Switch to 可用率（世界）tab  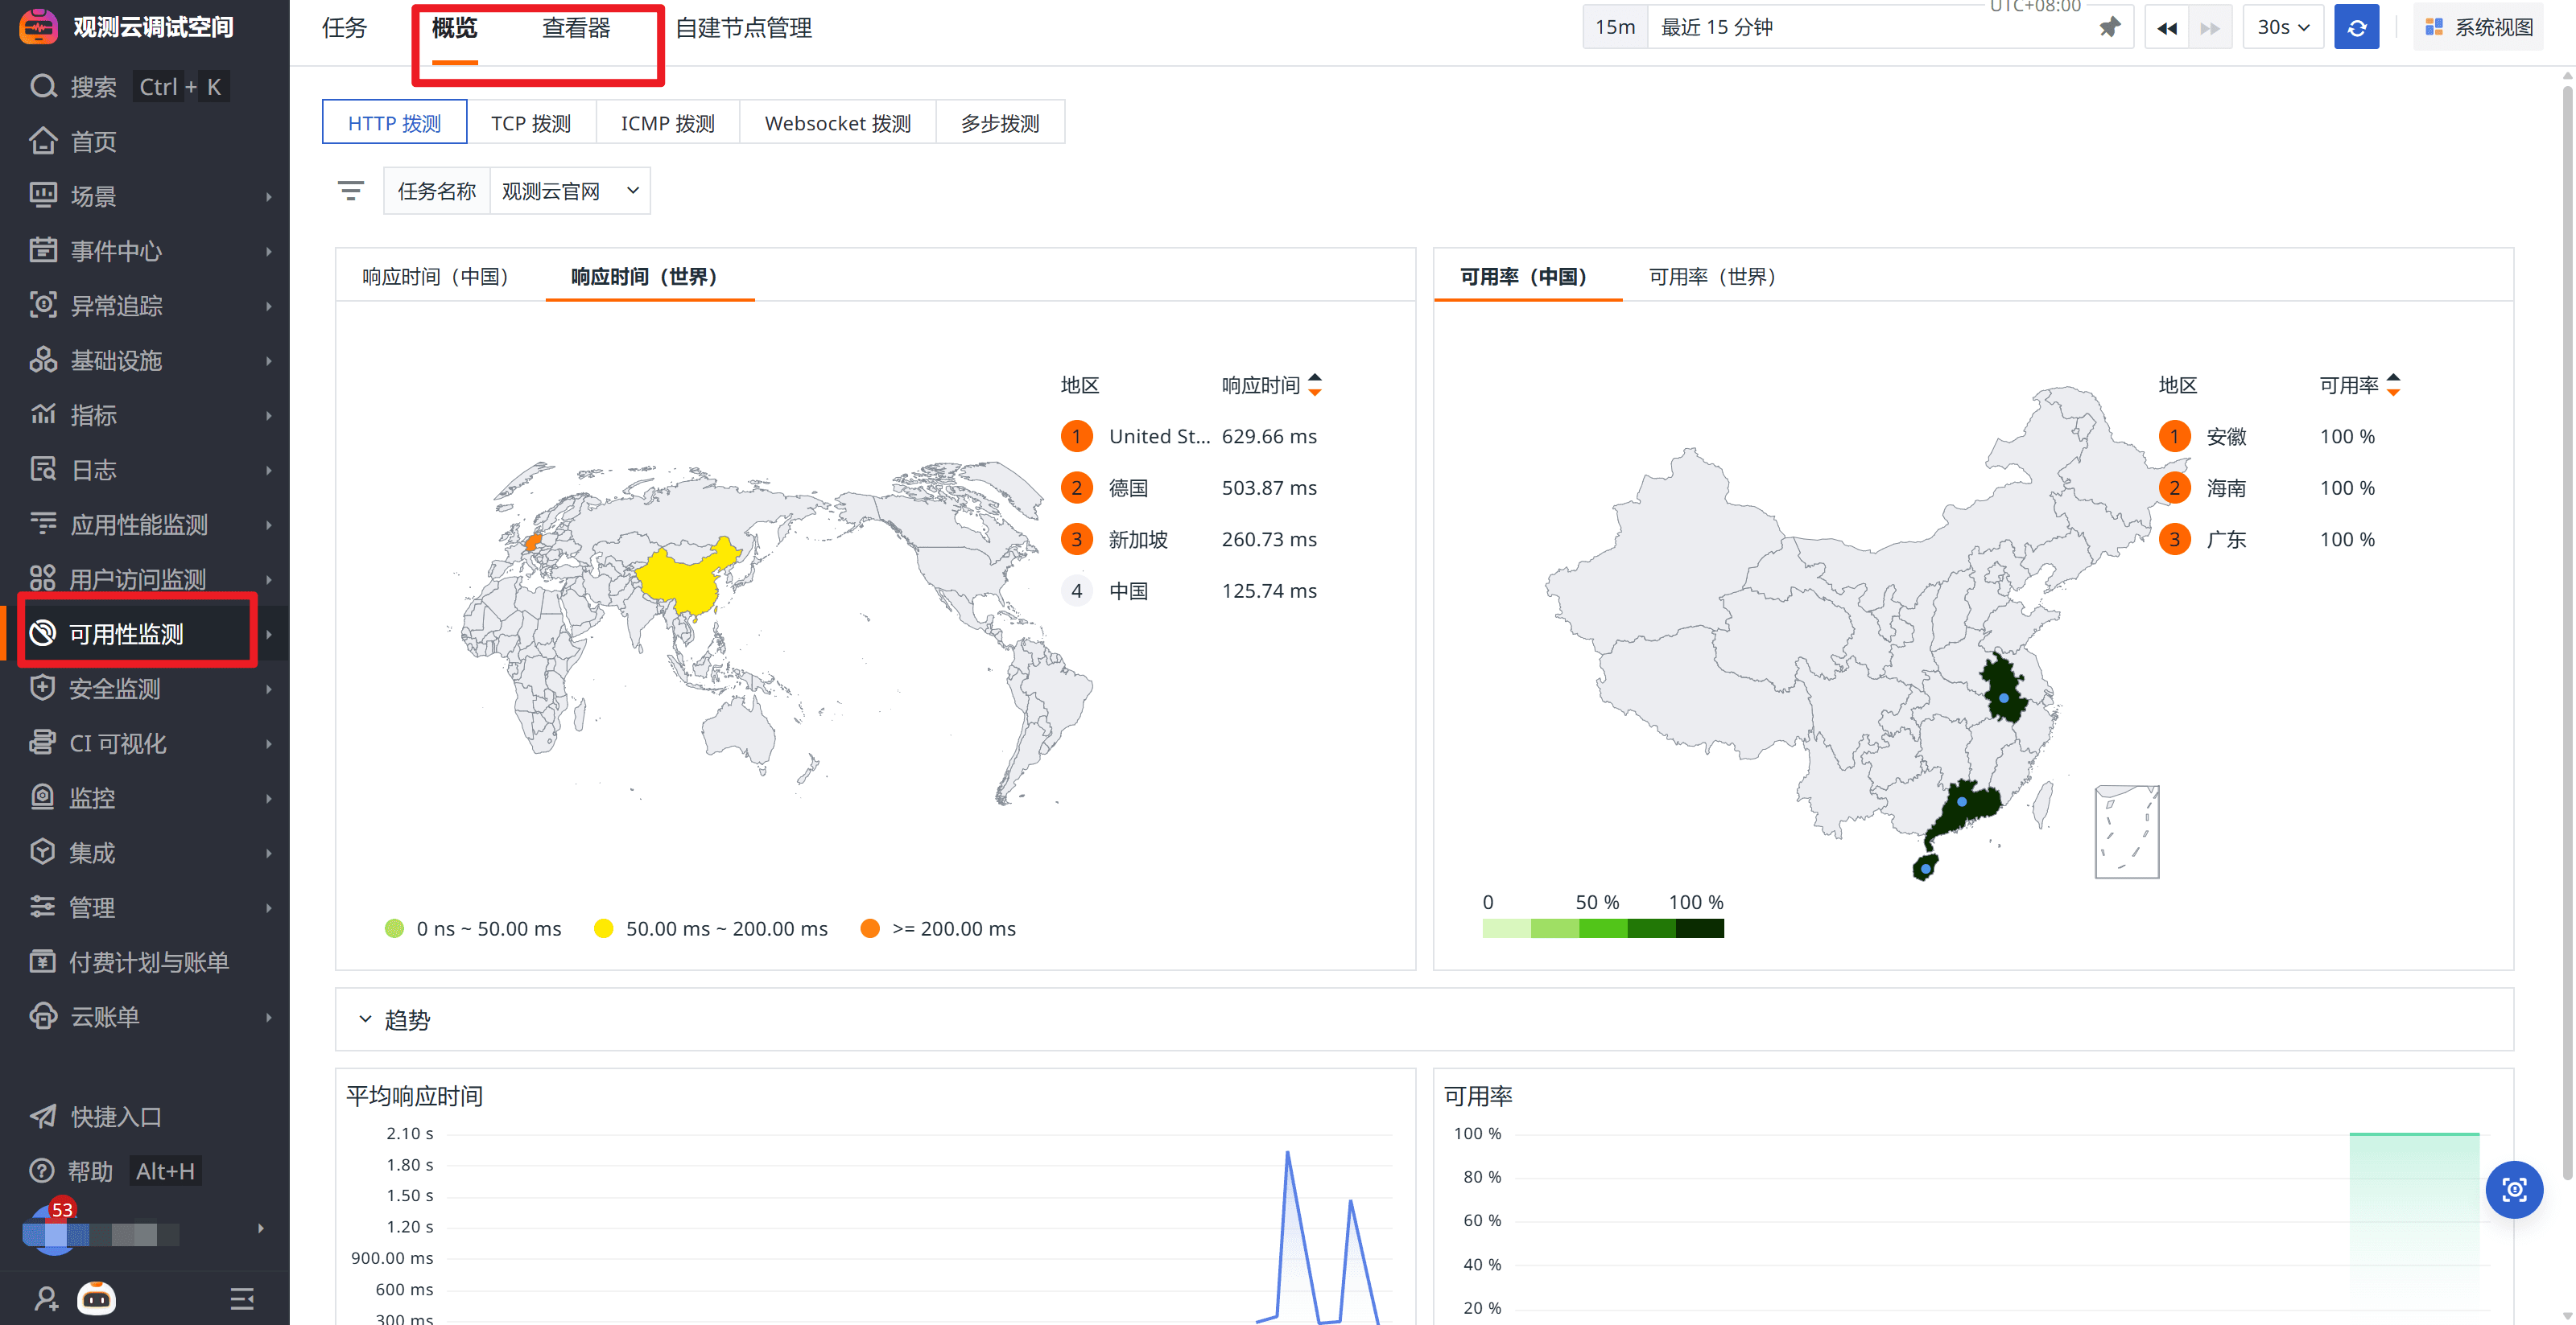(x=1711, y=277)
